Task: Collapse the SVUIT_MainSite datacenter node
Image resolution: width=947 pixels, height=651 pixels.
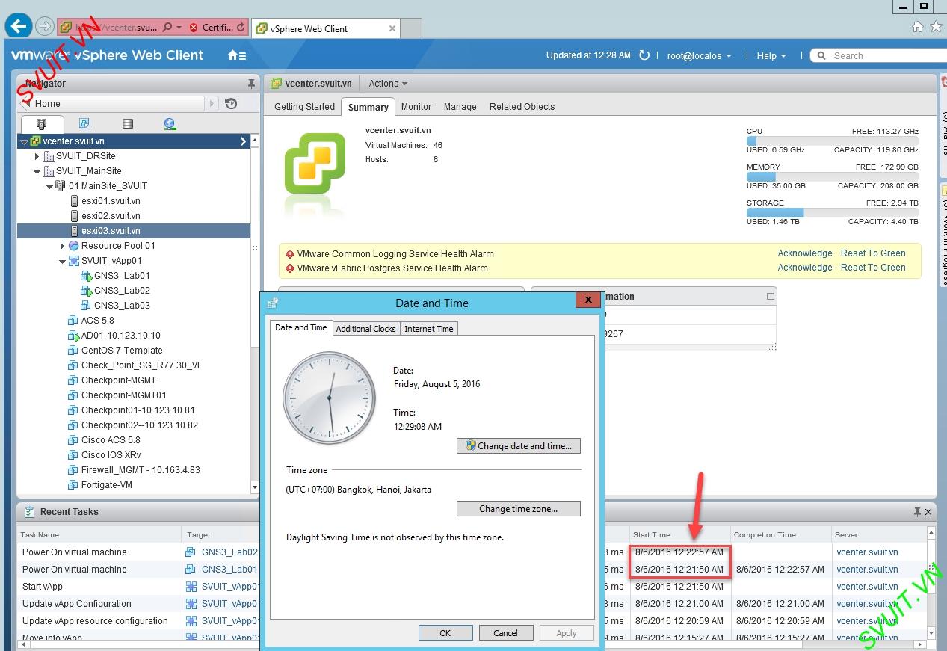Action: click(x=37, y=171)
